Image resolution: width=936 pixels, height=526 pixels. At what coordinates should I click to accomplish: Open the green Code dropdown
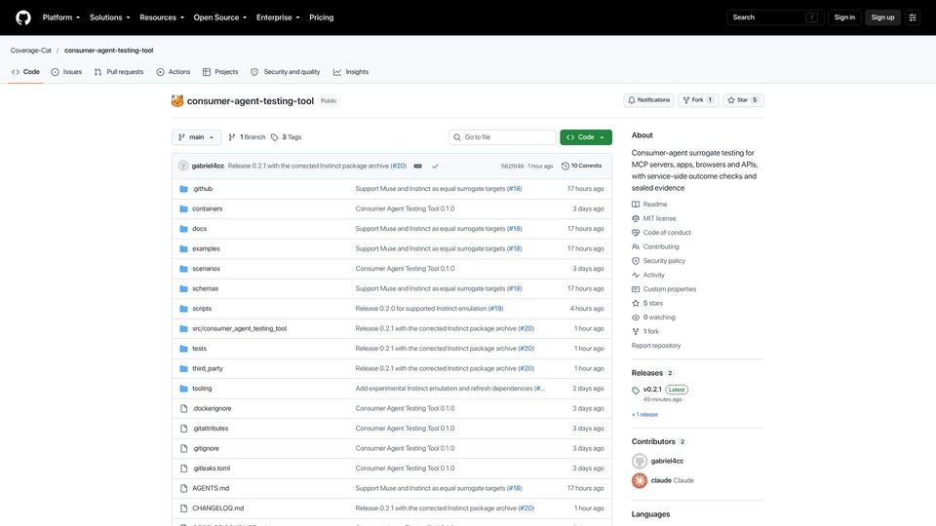[586, 137]
